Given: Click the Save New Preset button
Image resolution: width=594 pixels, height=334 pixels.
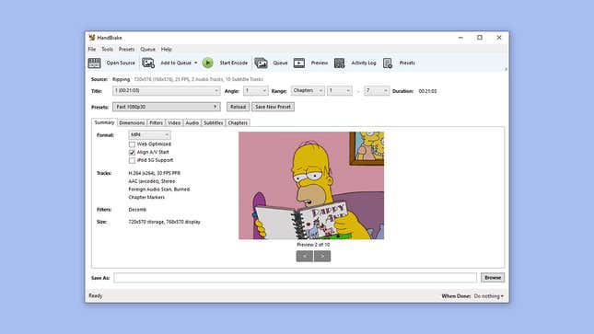Looking at the screenshot, I should click(274, 107).
